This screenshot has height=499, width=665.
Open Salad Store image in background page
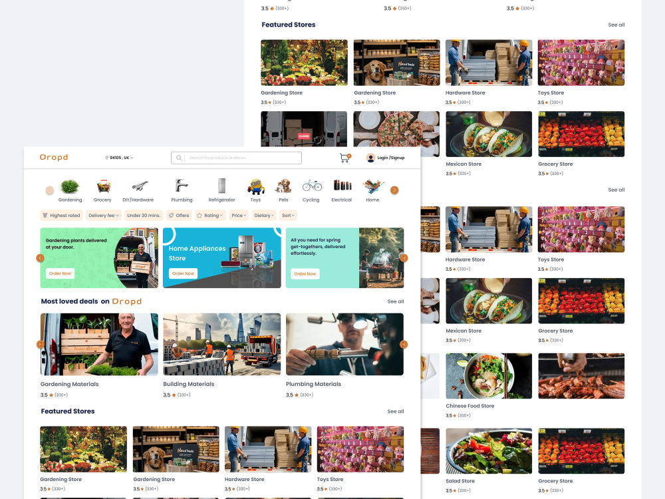coord(489,451)
